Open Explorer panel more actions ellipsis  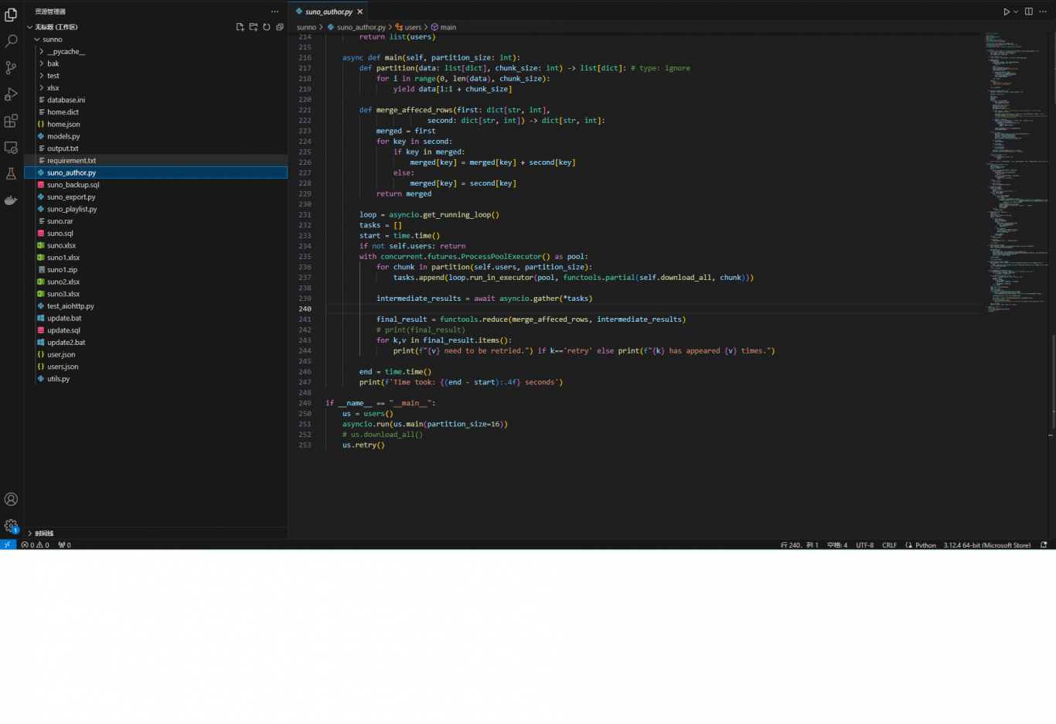[274, 12]
